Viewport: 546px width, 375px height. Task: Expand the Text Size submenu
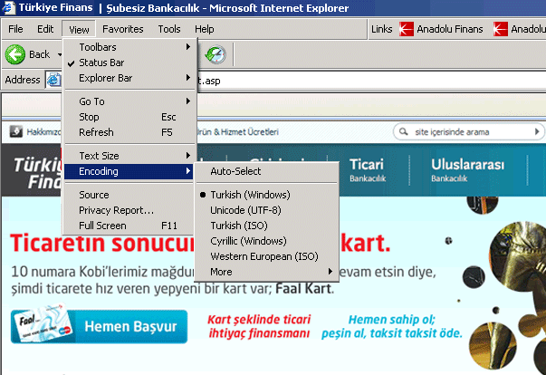point(129,156)
